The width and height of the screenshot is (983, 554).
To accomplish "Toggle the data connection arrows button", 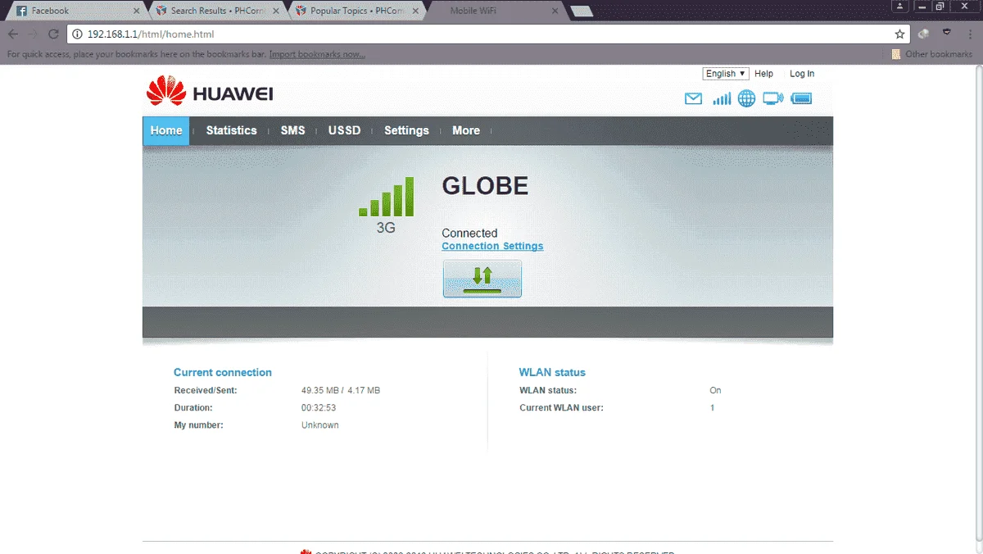I will [482, 279].
